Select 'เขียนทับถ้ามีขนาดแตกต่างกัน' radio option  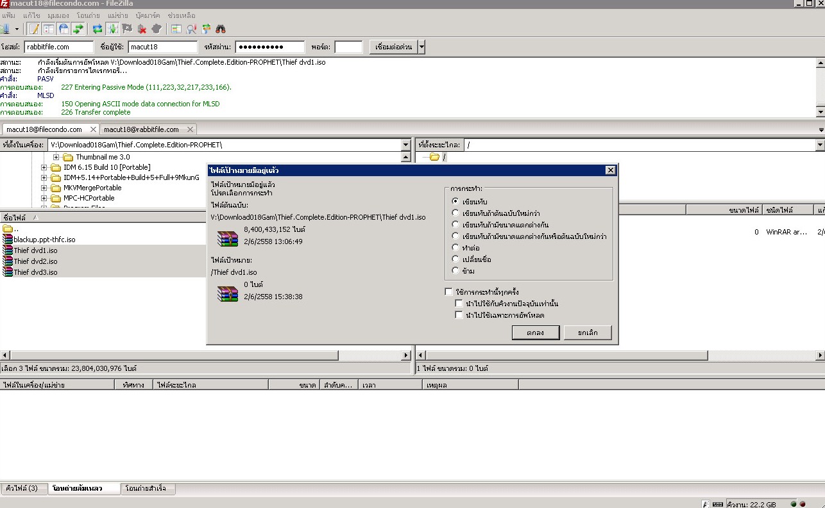[x=455, y=225]
